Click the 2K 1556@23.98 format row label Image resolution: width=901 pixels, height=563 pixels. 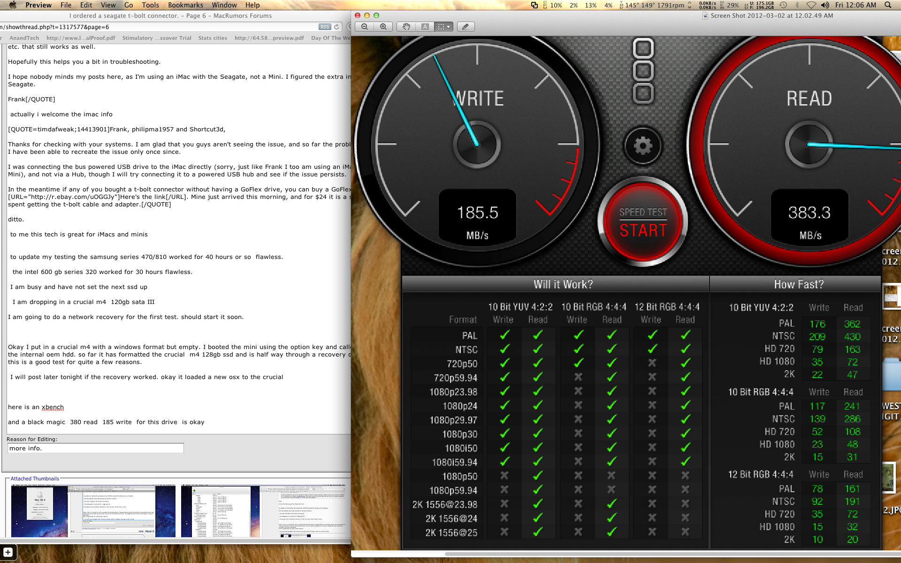[x=444, y=504]
